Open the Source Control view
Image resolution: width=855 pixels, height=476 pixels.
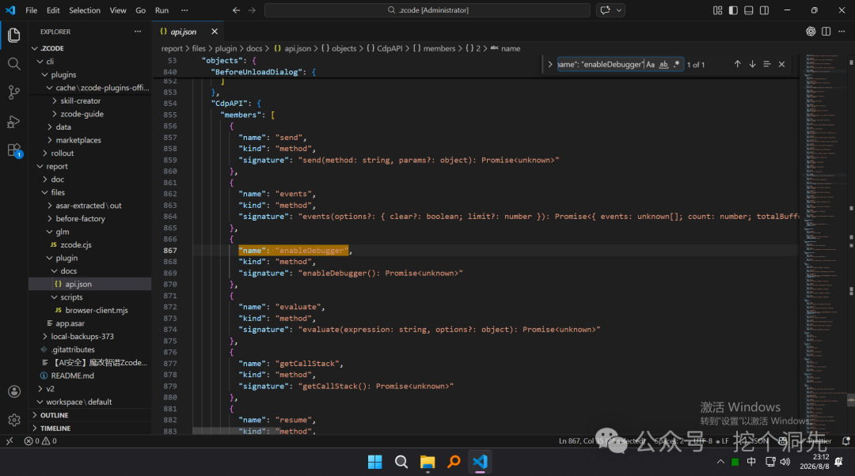tap(14, 93)
